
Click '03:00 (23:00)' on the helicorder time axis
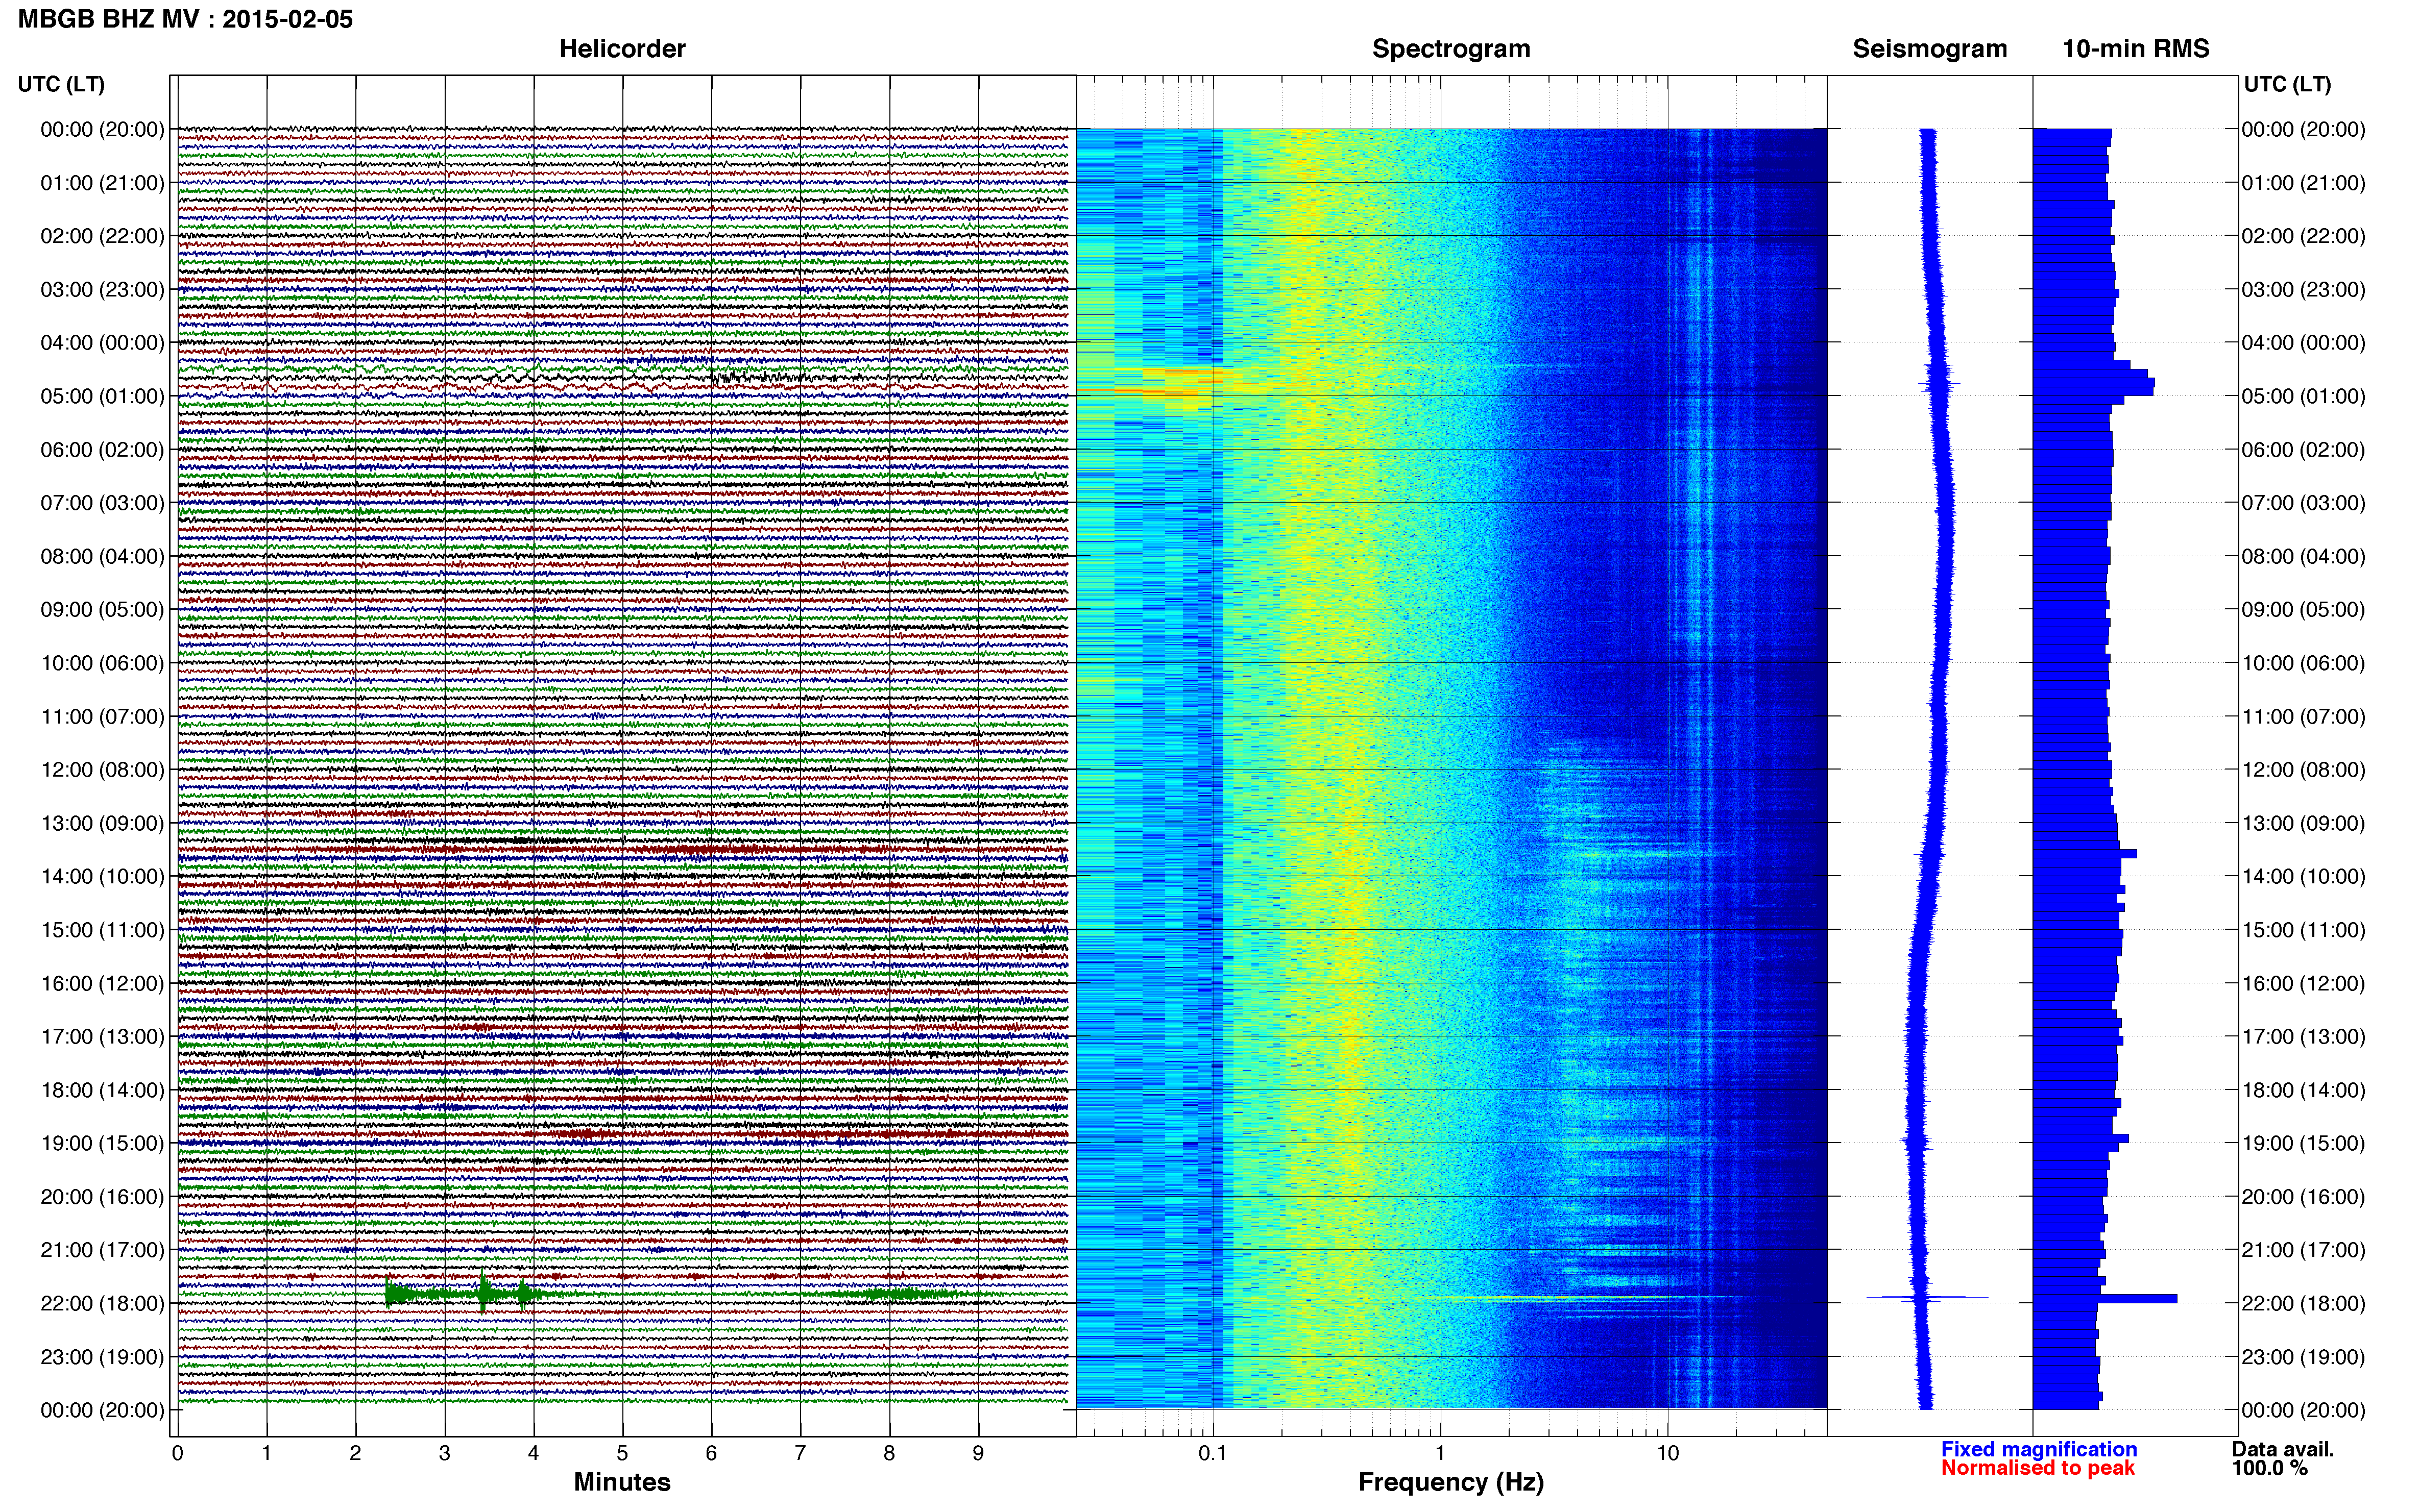pyautogui.click(x=102, y=290)
